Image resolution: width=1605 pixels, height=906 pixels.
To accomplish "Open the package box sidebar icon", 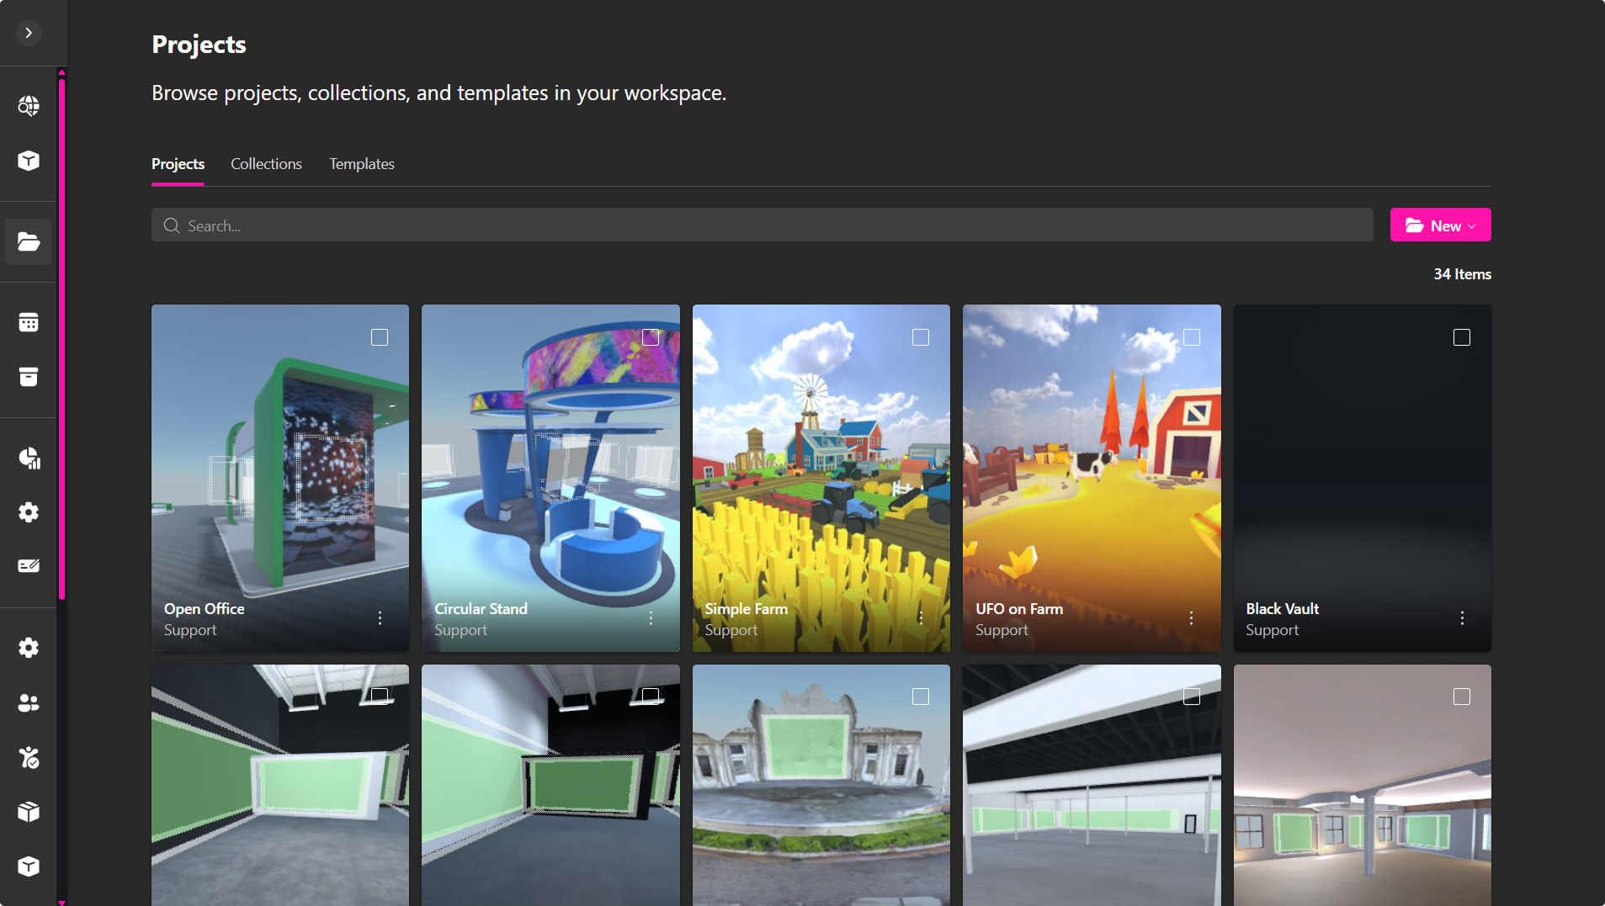I will (29, 812).
